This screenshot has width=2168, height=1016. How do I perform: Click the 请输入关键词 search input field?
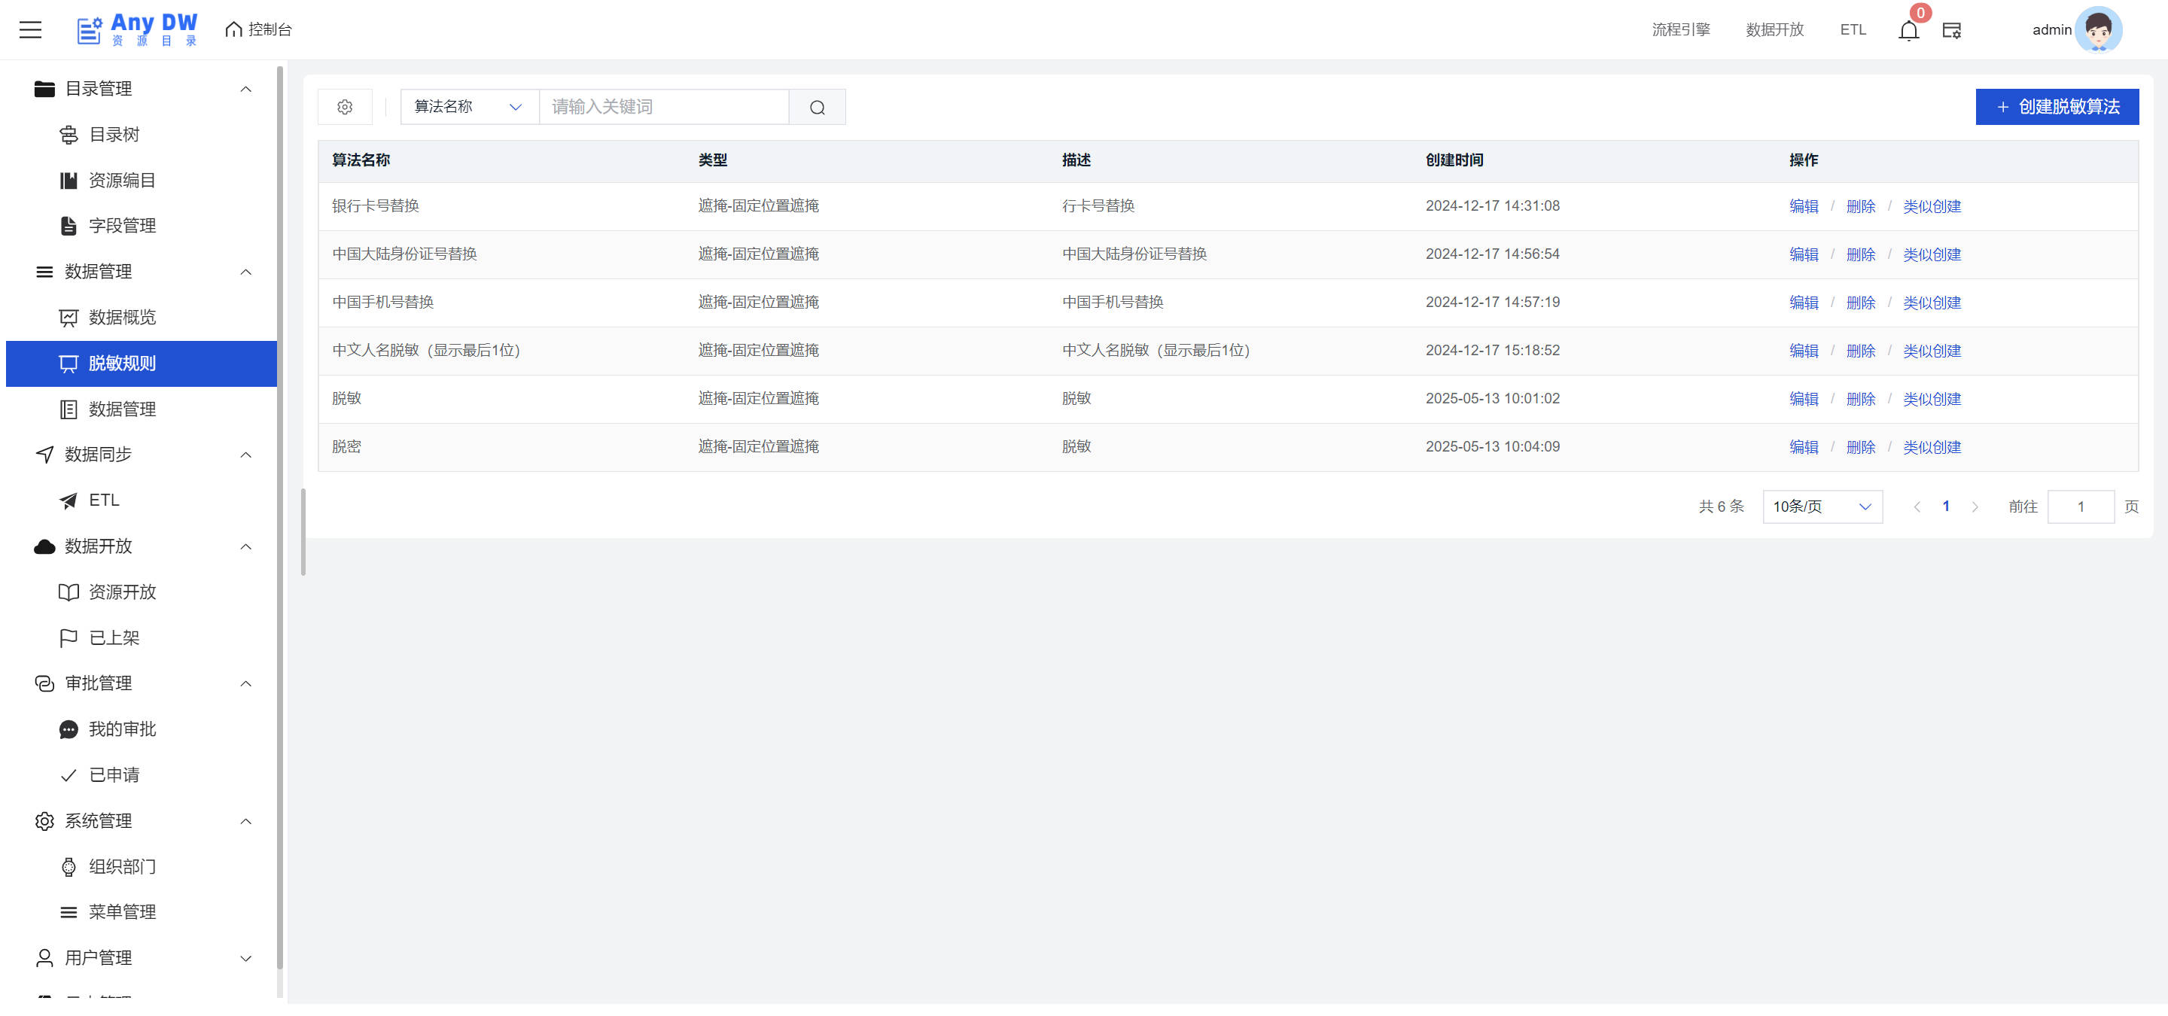pyautogui.click(x=663, y=107)
